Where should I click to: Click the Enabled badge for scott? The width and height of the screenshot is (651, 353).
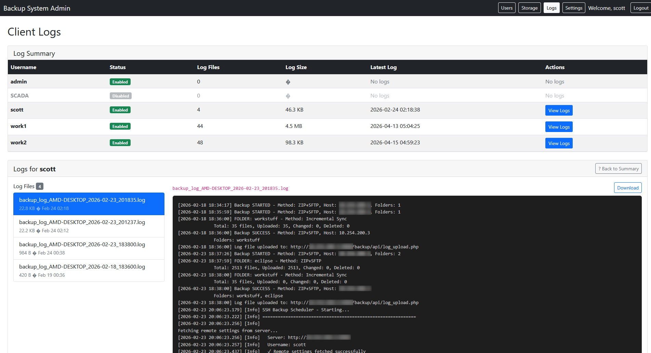(120, 110)
